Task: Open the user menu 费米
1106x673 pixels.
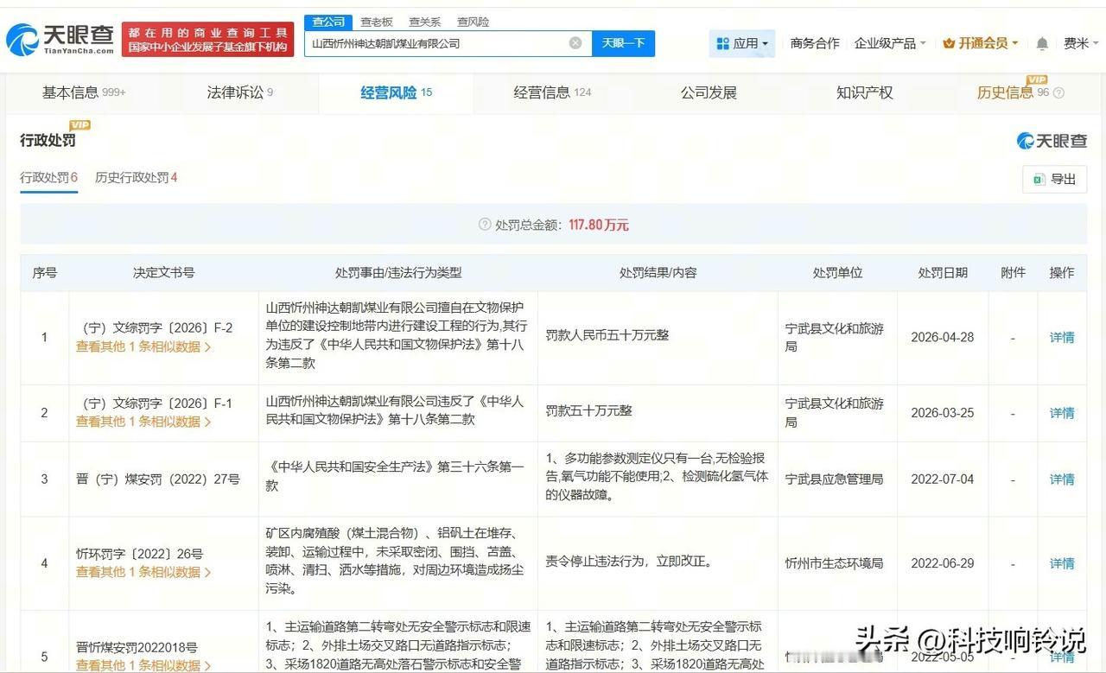Action: [x=1081, y=43]
